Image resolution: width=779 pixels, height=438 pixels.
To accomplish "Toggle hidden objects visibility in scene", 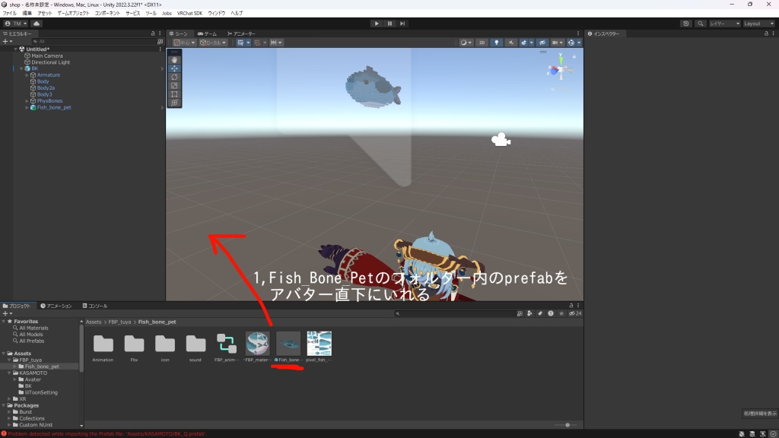I will (x=542, y=43).
